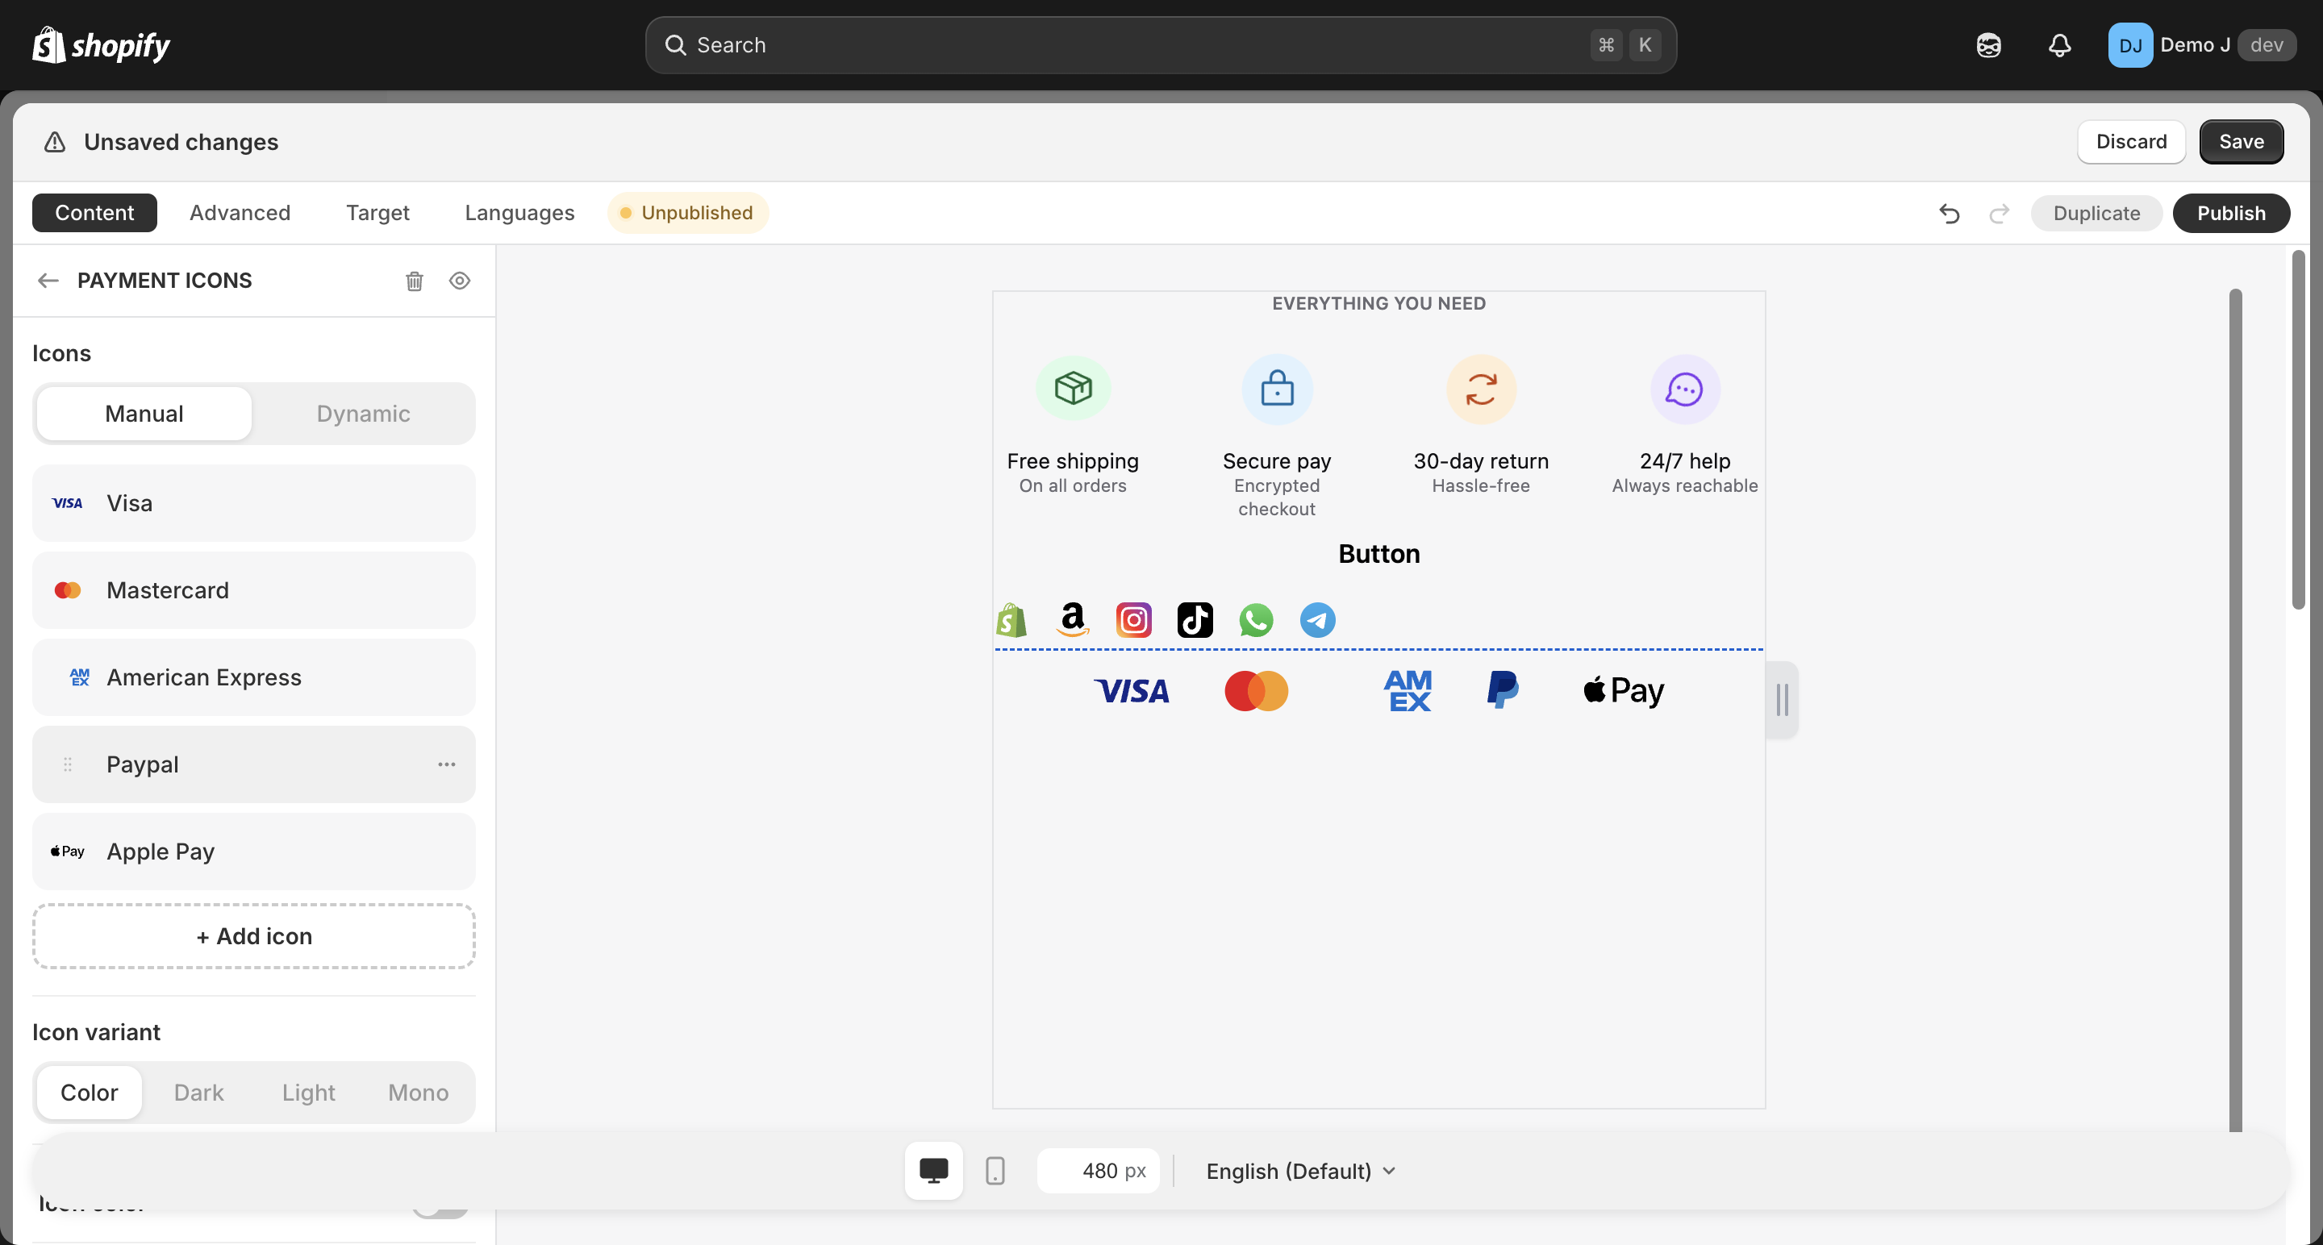Click the Mastercard logo in preview
Image resolution: width=2323 pixels, height=1245 pixels.
point(1256,692)
